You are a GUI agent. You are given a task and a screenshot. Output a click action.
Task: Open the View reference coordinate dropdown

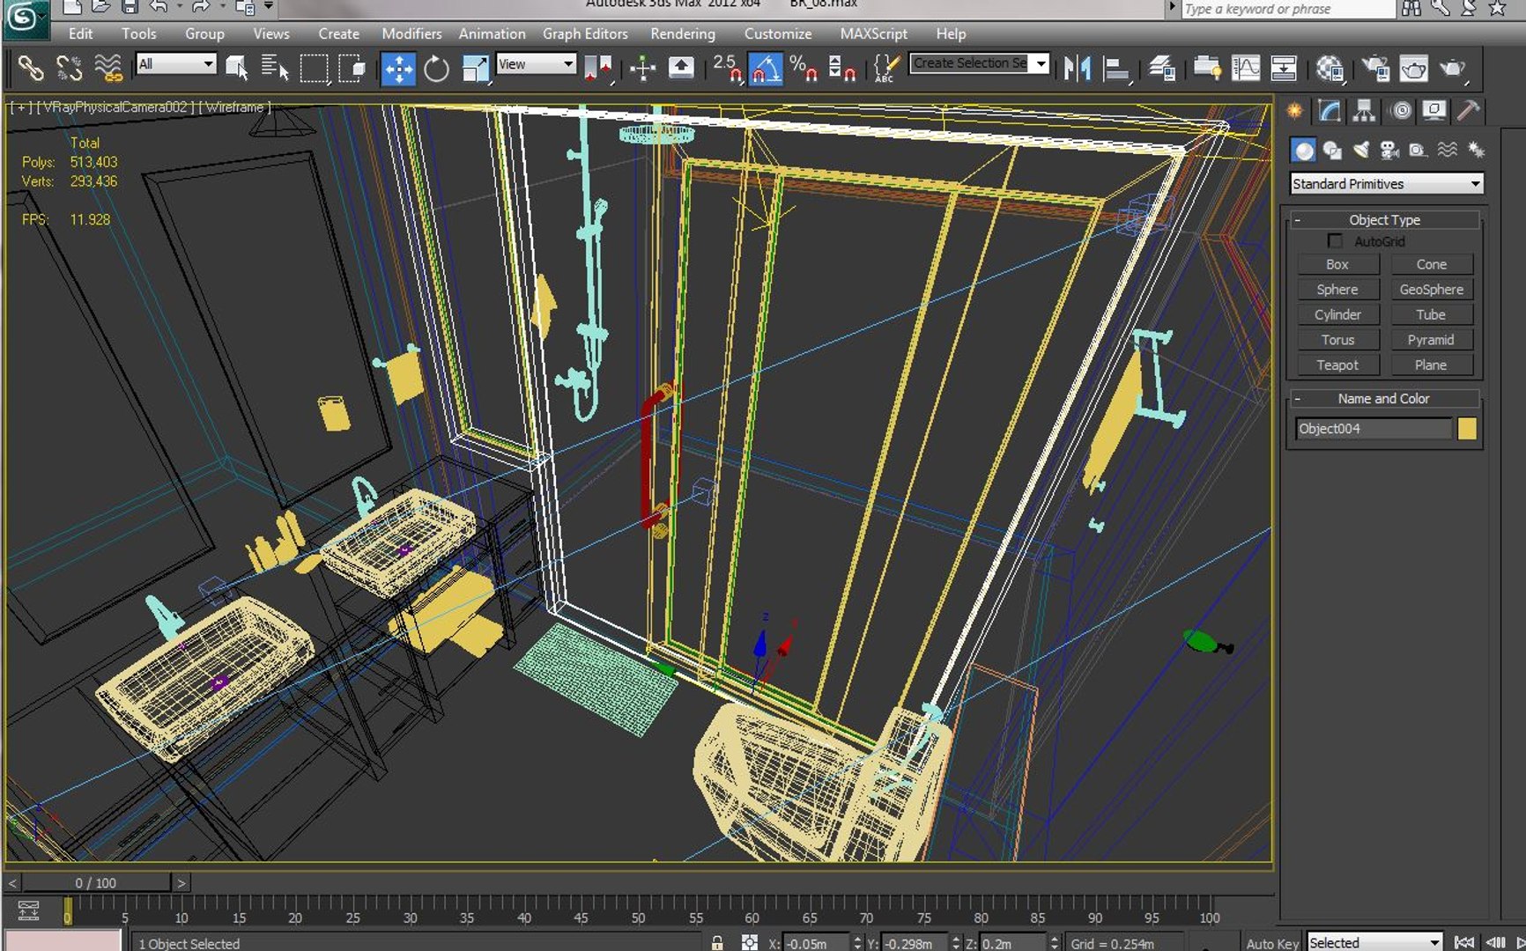click(536, 63)
